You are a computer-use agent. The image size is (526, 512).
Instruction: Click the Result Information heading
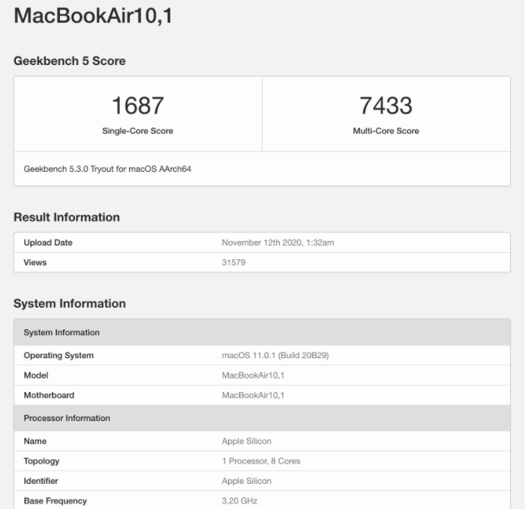click(66, 217)
